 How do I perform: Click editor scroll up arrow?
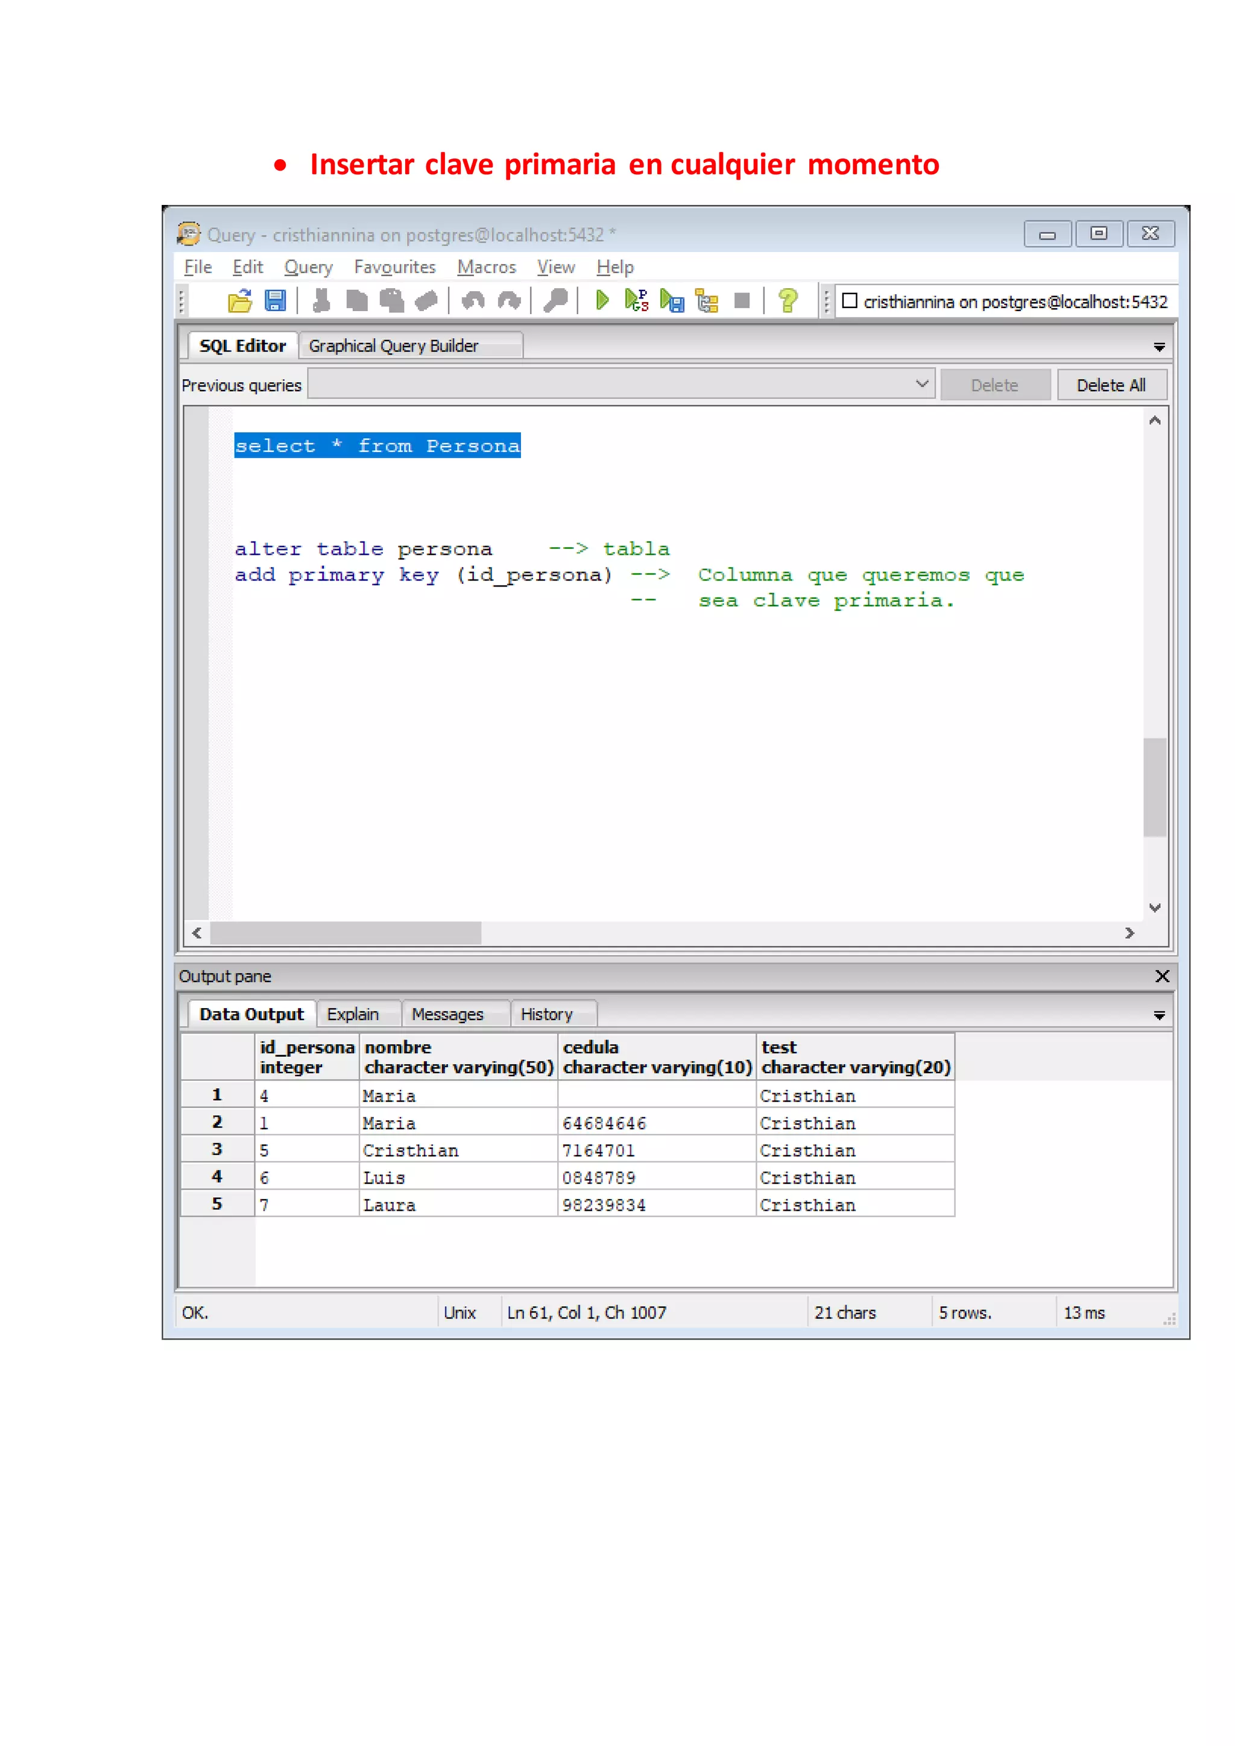tap(1154, 420)
